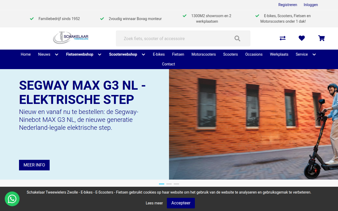
Task: Click the search magnifier icon
Action: [x=237, y=39]
